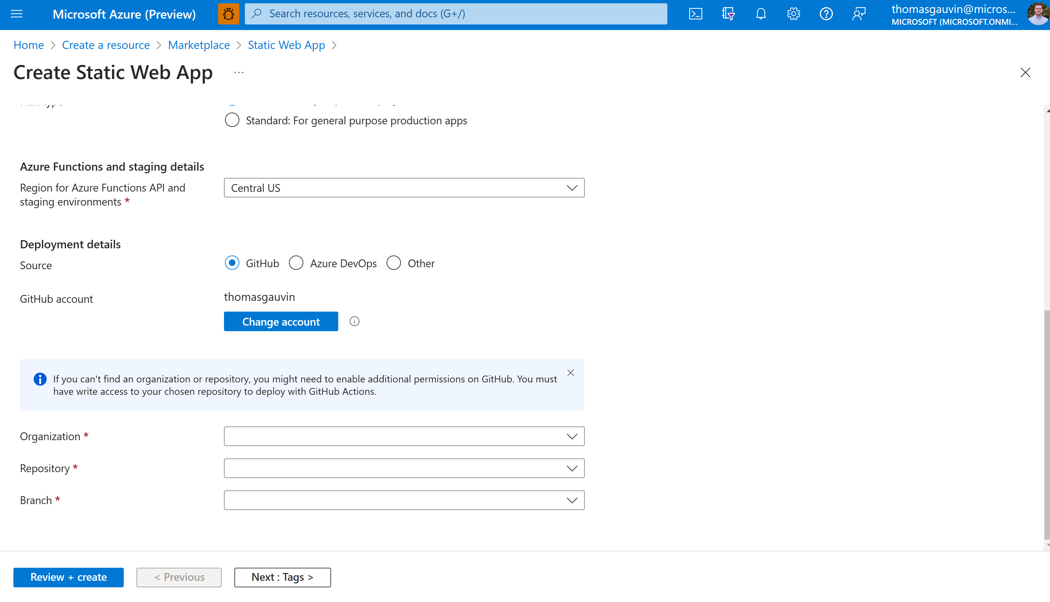Check Azure notifications bell
This screenshot has width=1050, height=602.
tap(761, 13)
